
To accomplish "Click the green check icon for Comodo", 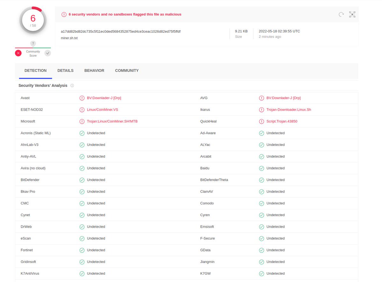I will coord(261,203).
